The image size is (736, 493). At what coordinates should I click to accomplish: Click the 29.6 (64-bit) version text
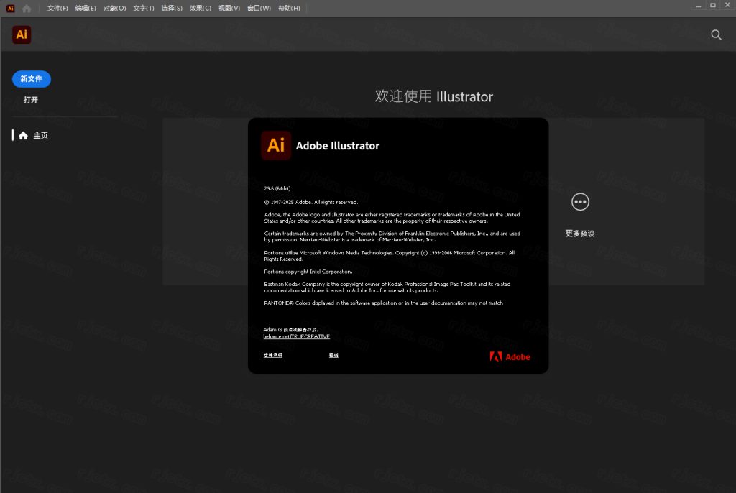pos(277,189)
